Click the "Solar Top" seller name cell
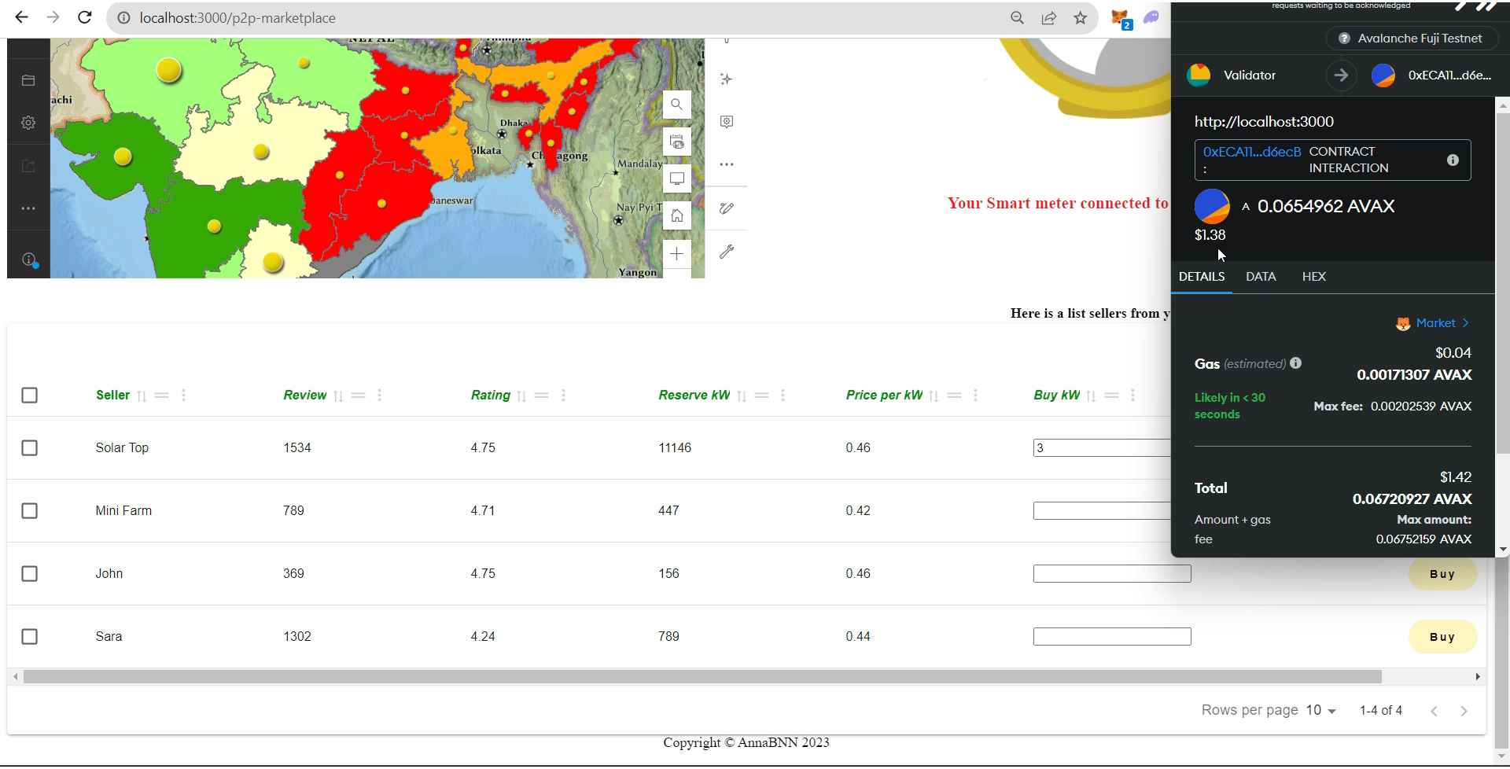This screenshot has width=1510, height=769. [x=122, y=448]
